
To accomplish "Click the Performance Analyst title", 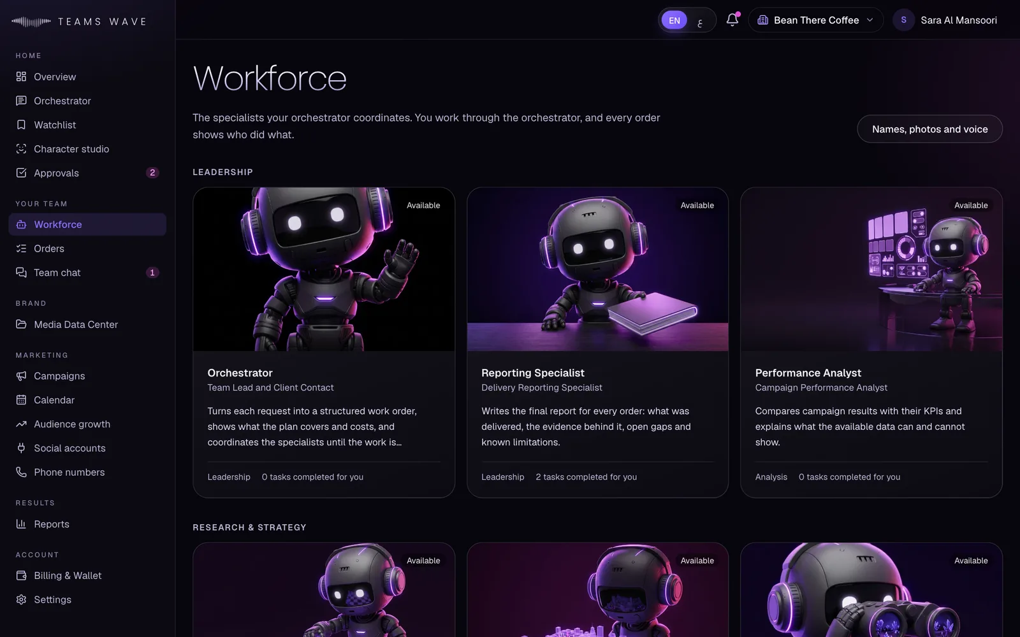I will 808,373.
